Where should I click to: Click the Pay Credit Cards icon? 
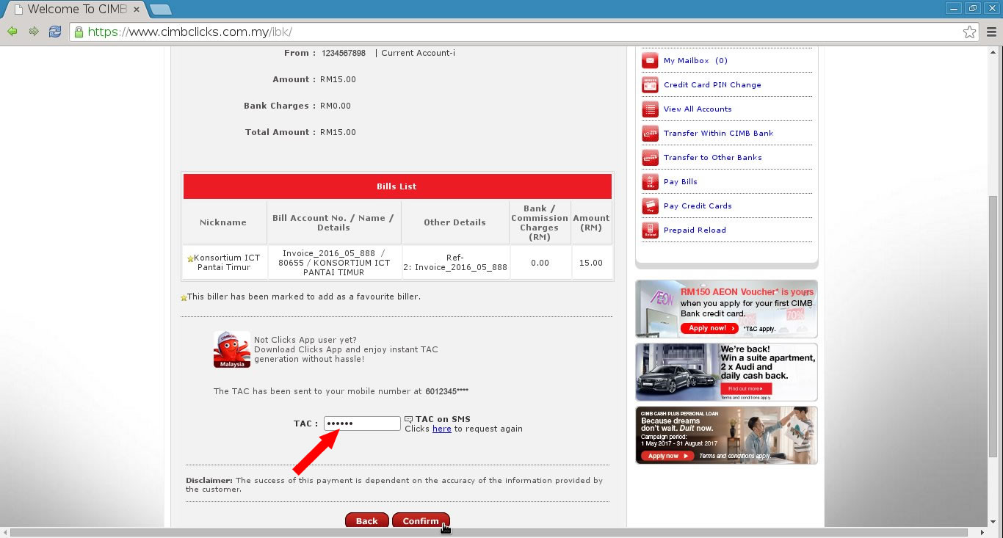pos(650,206)
